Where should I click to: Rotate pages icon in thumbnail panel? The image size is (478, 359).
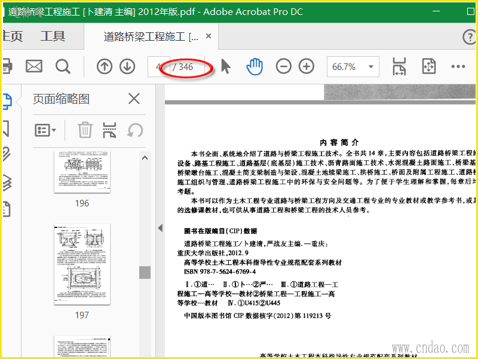click(135, 130)
